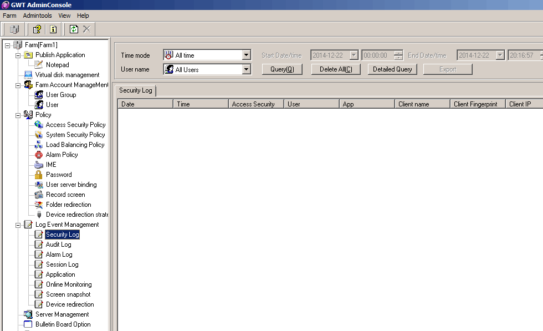
Task: Click the yellow help question-mark toolbar icon
Action: [37, 29]
